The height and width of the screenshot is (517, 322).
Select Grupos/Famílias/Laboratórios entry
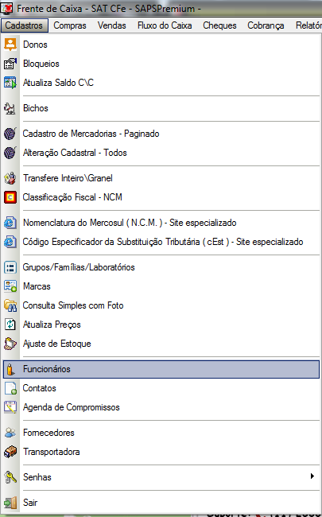161,267
